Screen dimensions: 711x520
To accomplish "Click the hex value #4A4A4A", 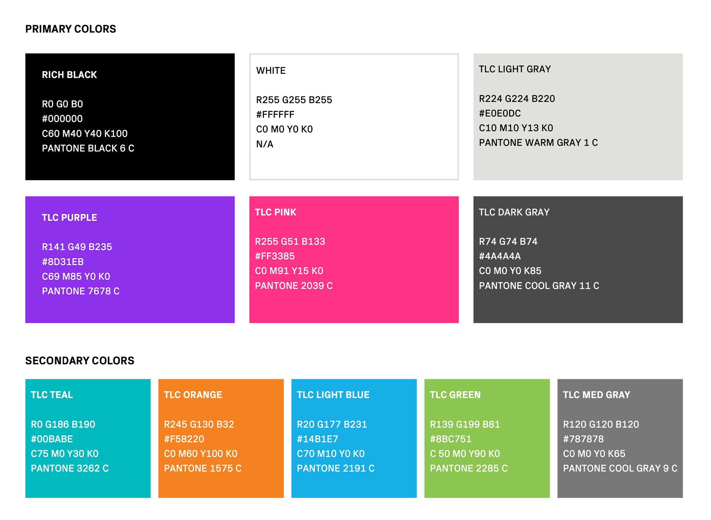I will click(500, 256).
